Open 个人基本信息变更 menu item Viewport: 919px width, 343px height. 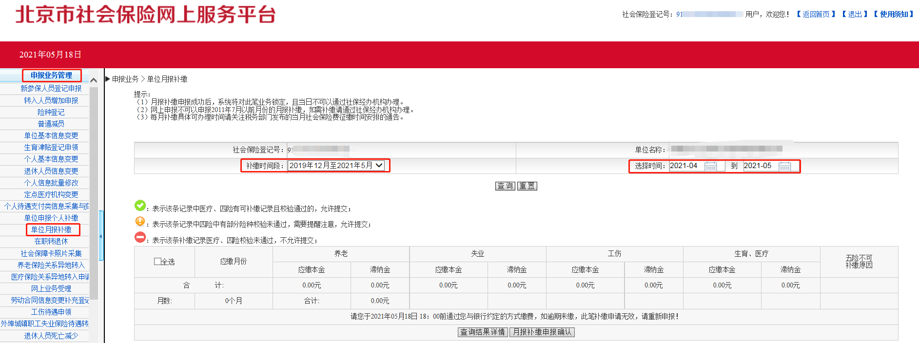pos(51,159)
